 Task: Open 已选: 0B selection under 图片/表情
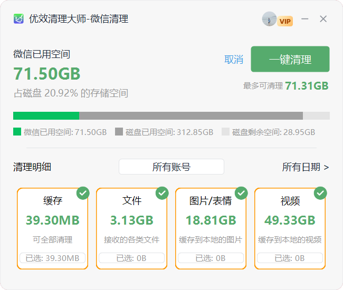tap(211, 258)
